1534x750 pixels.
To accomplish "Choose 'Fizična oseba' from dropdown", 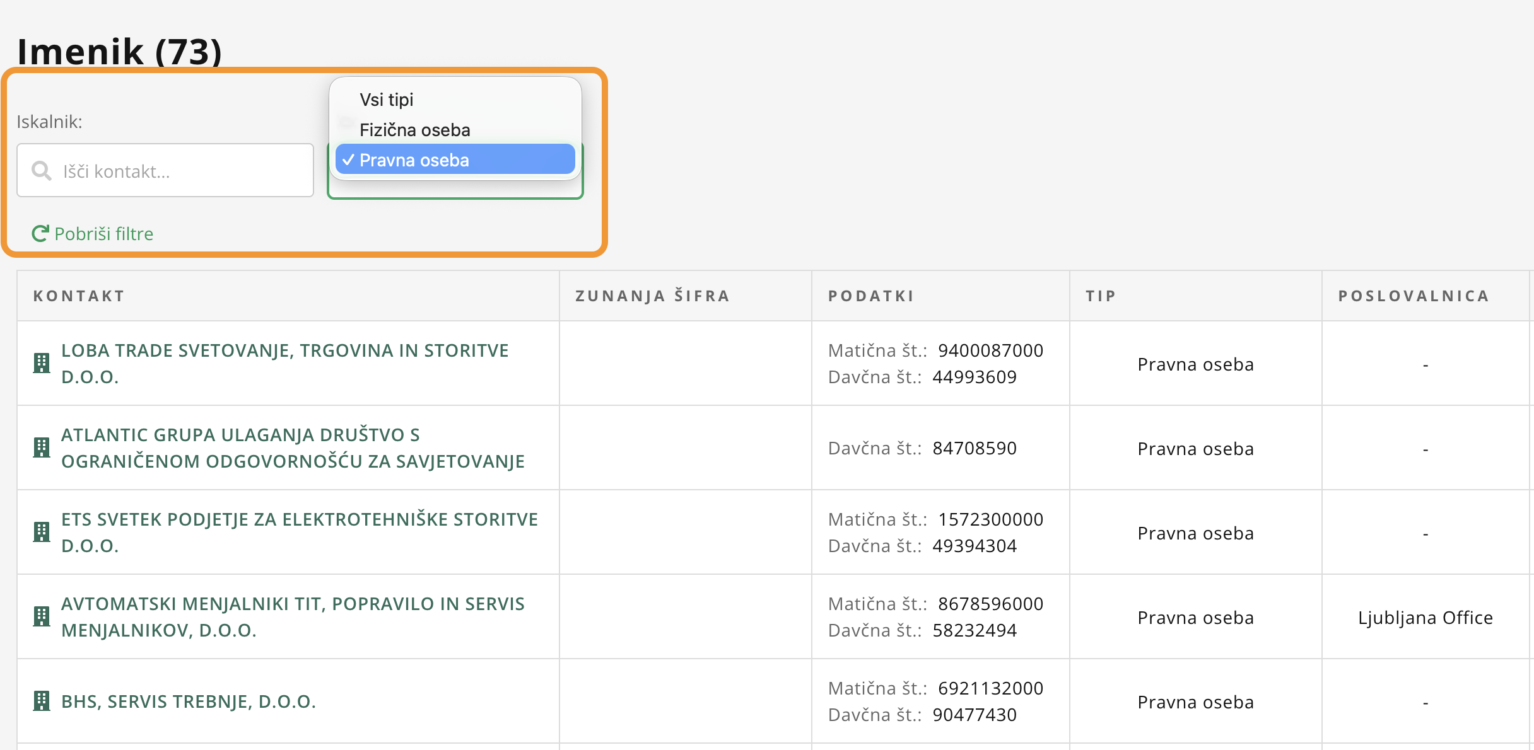I will click(x=414, y=130).
